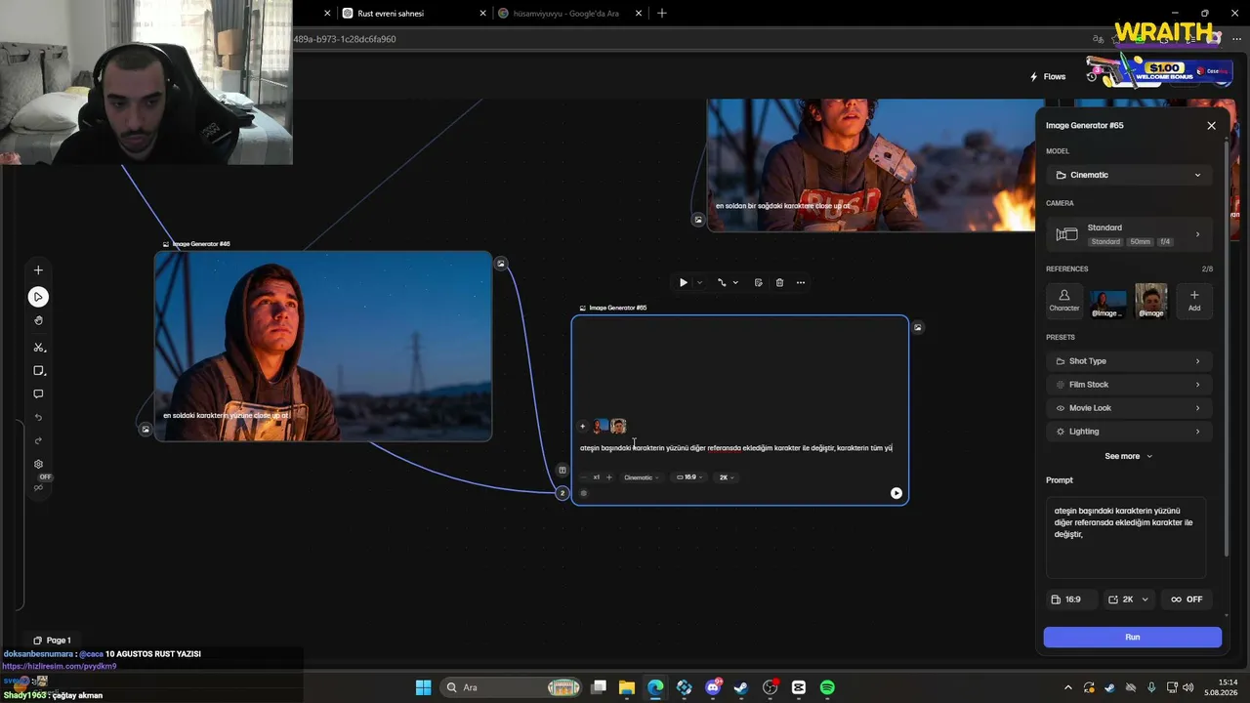Set aspect ratio with panel 16:9 button
The image size is (1250, 703).
(1072, 600)
